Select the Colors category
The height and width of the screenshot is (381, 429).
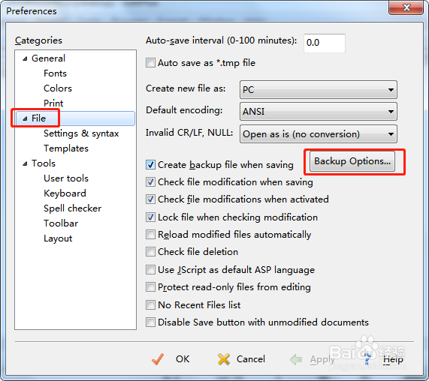pyautogui.click(x=58, y=88)
